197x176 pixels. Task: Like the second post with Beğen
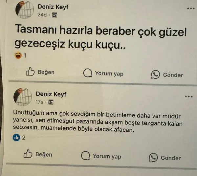point(38,154)
